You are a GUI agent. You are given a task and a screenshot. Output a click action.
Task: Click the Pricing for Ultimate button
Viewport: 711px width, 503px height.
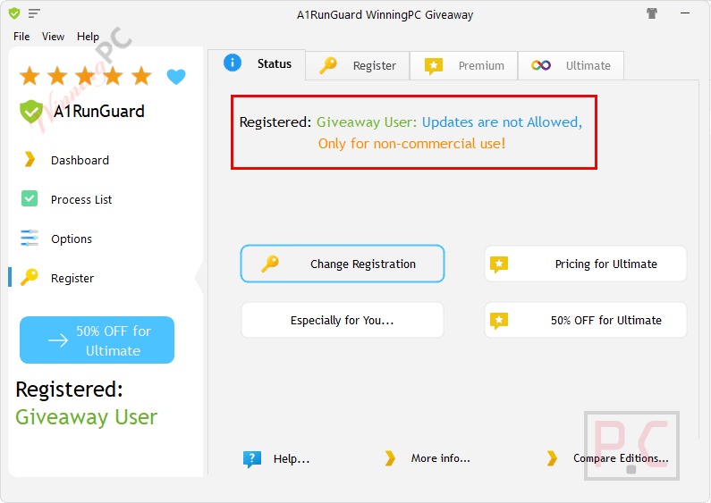click(x=586, y=264)
